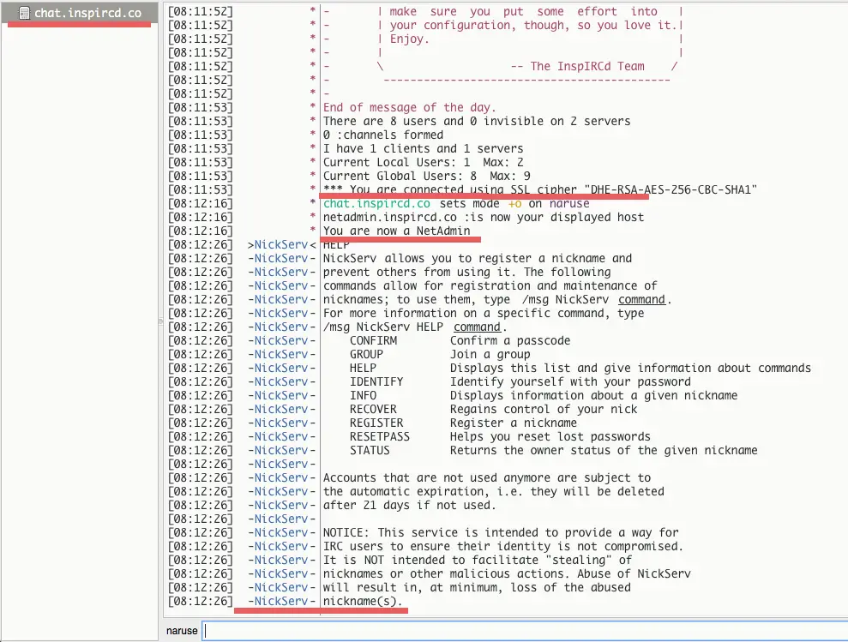The image size is (848, 642).
Task: Click 'Current Global Users: 8' line
Action: (x=427, y=177)
